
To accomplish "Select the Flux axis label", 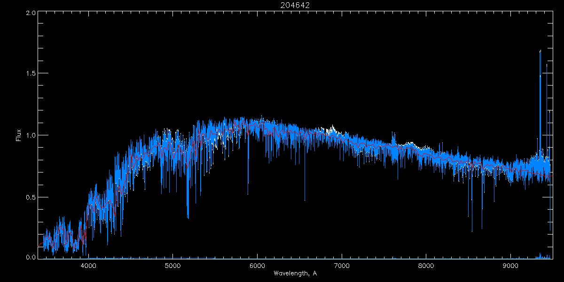I will point(19,135).
